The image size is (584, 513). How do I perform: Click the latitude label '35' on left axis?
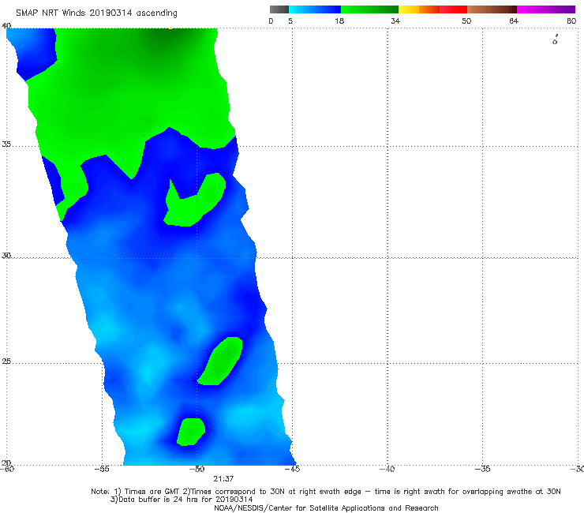pos(6,144)
